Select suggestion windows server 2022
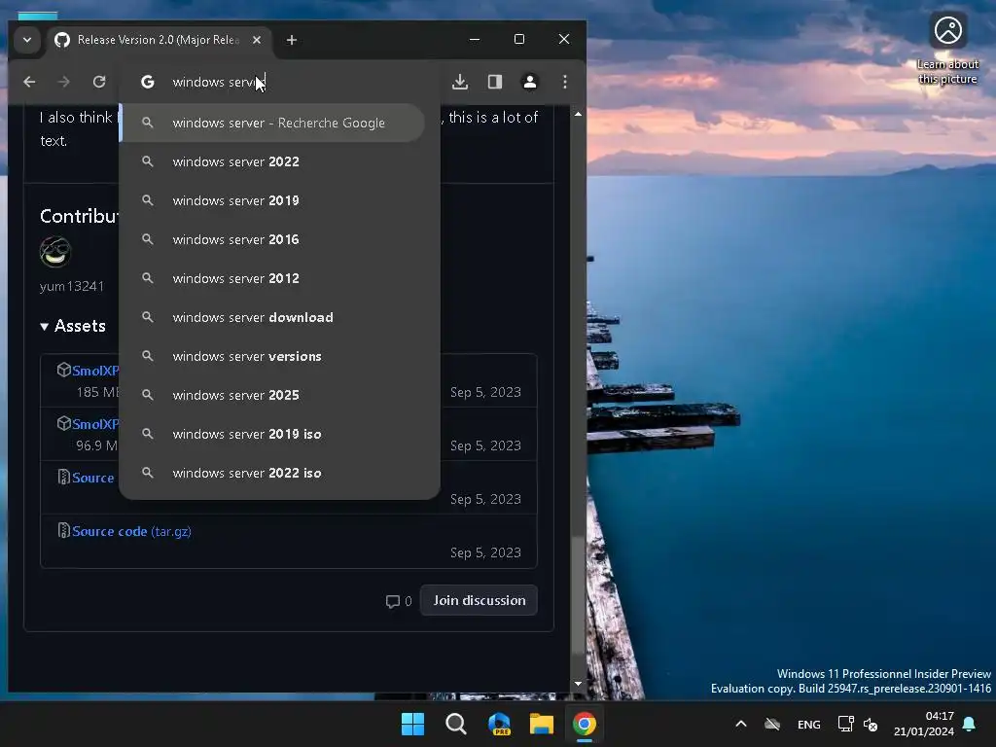 [x=273, y=162]
